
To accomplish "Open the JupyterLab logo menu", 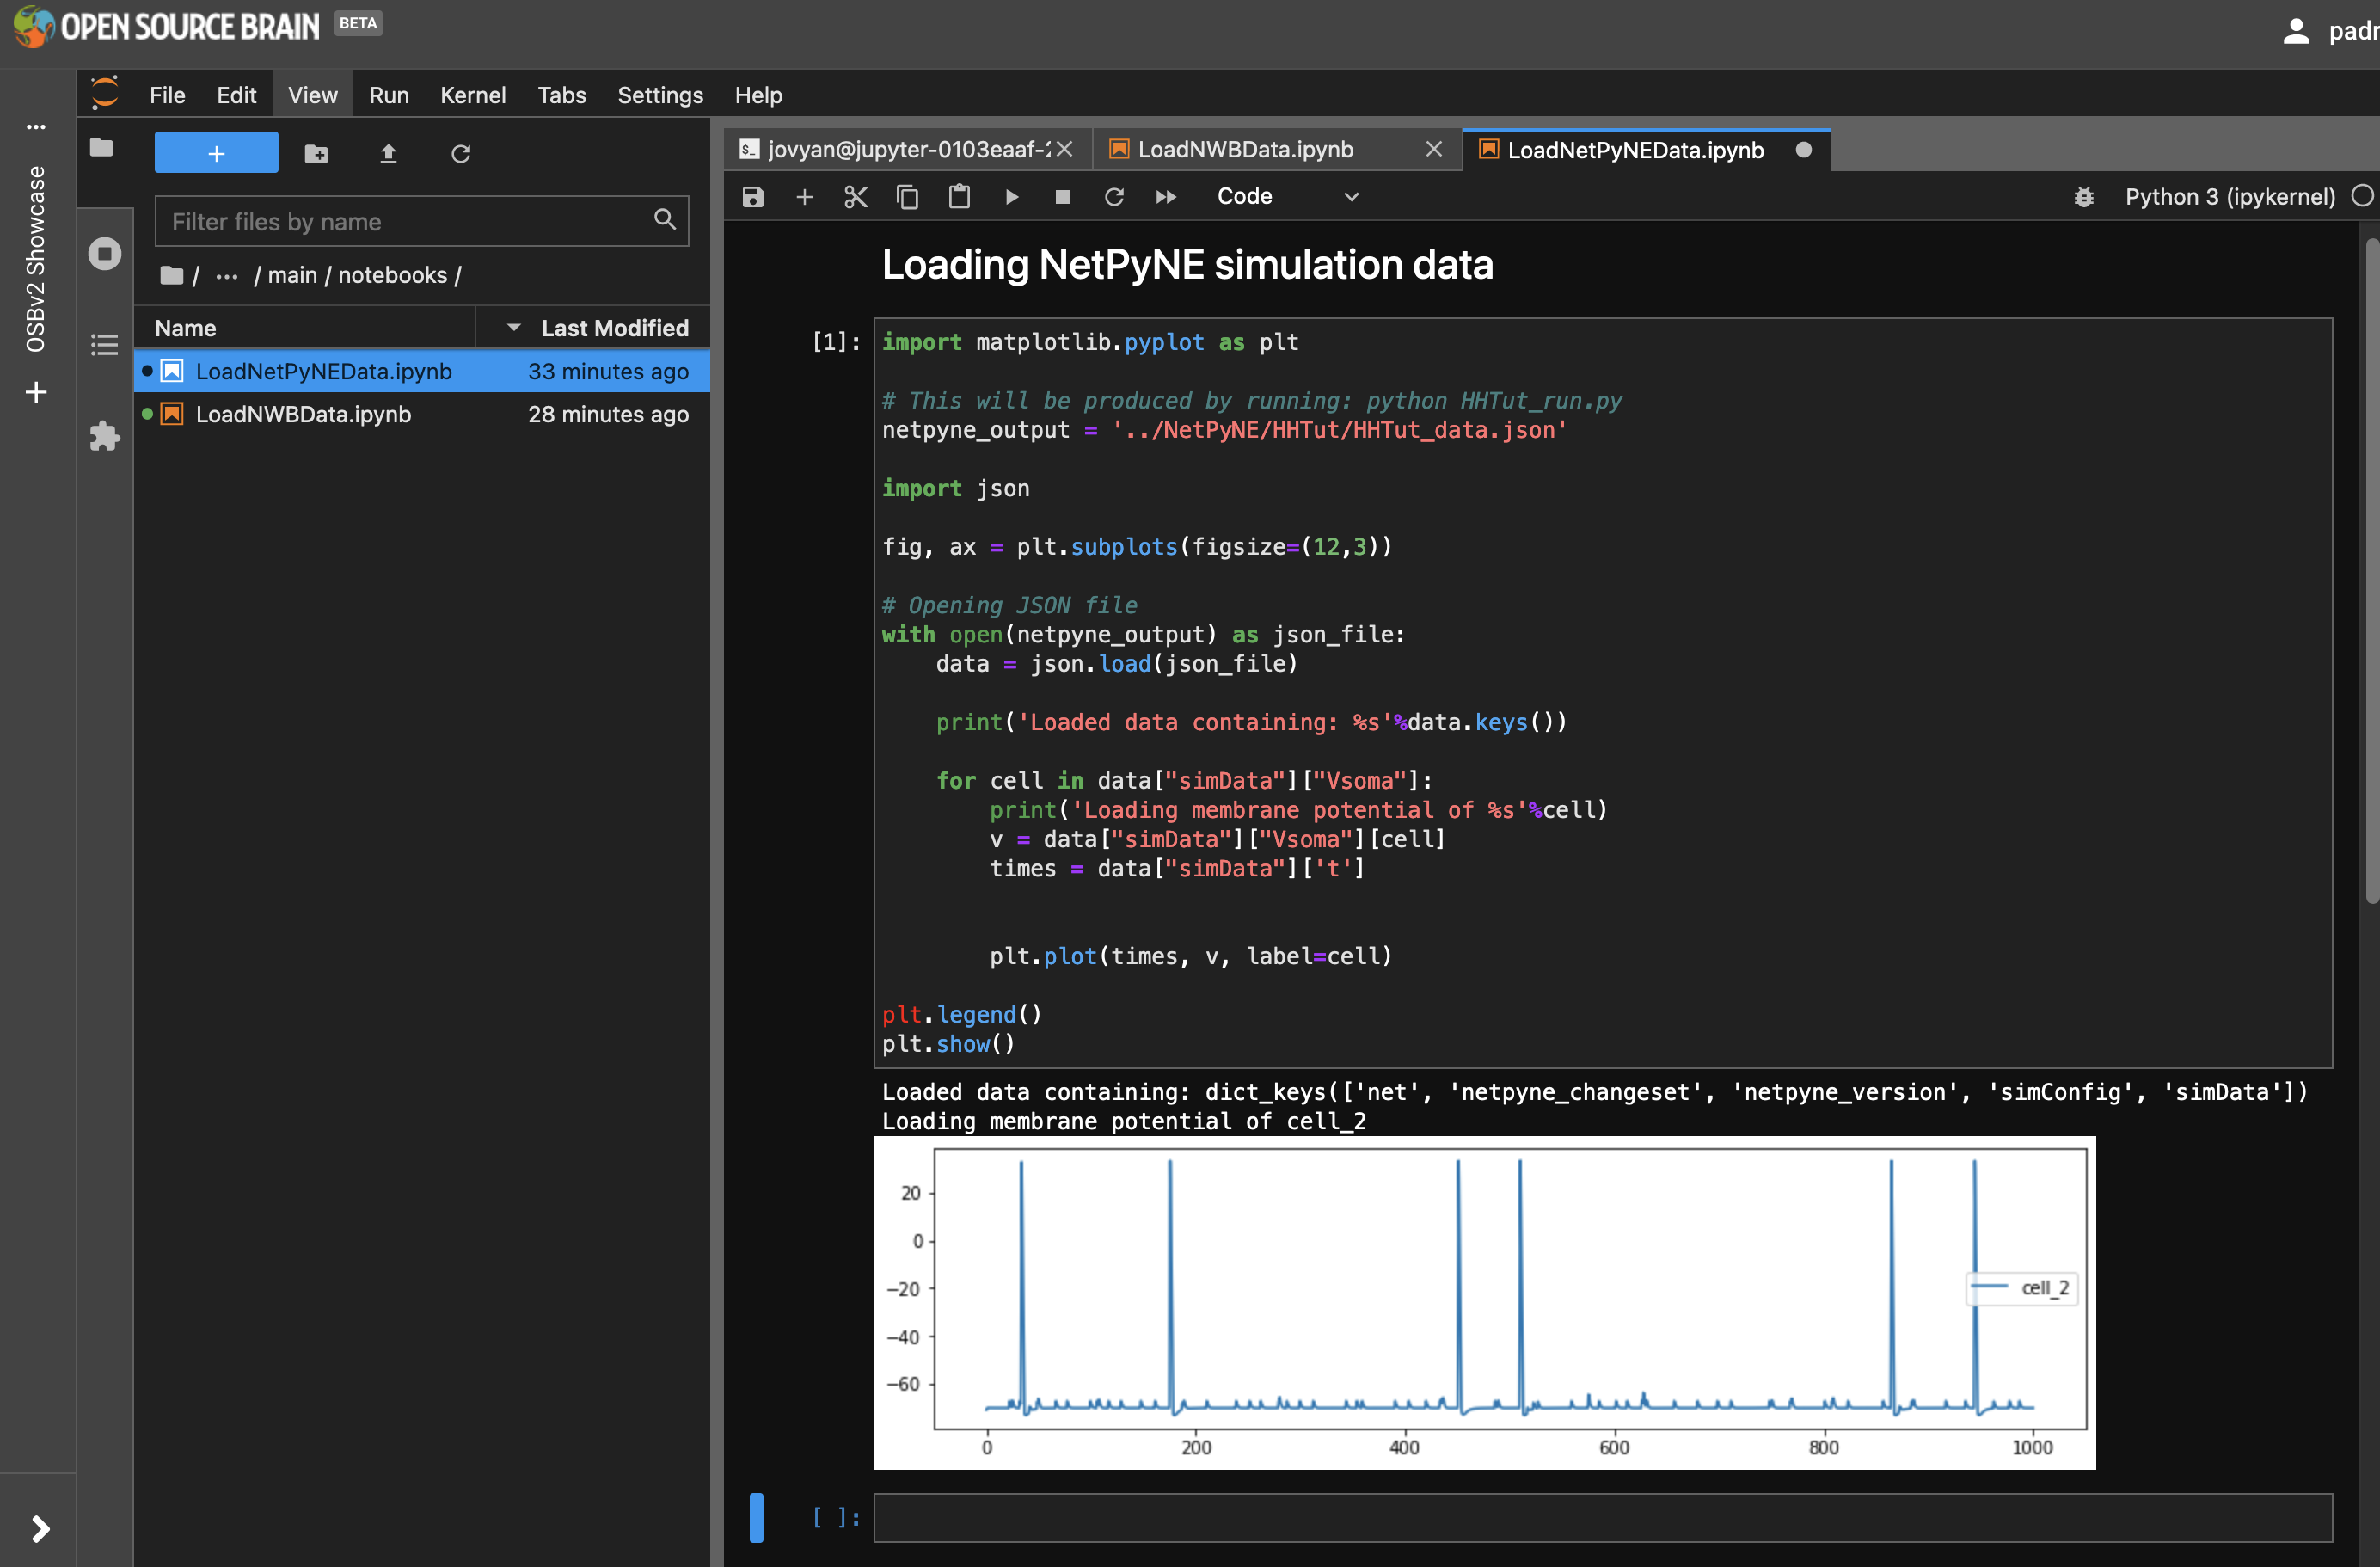I will [105, 94].
